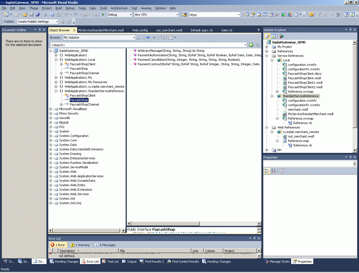
Task: Click Categorized view icon in Properties panel
Action: tap(267, 171)
